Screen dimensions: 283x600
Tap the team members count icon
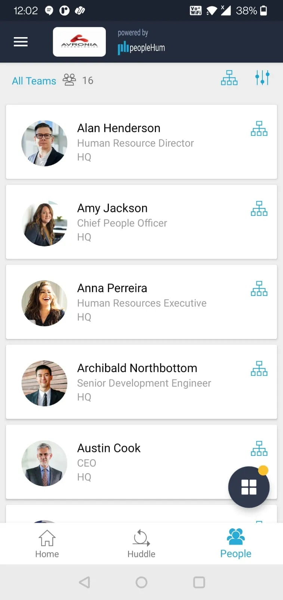[x=69, y=79]
